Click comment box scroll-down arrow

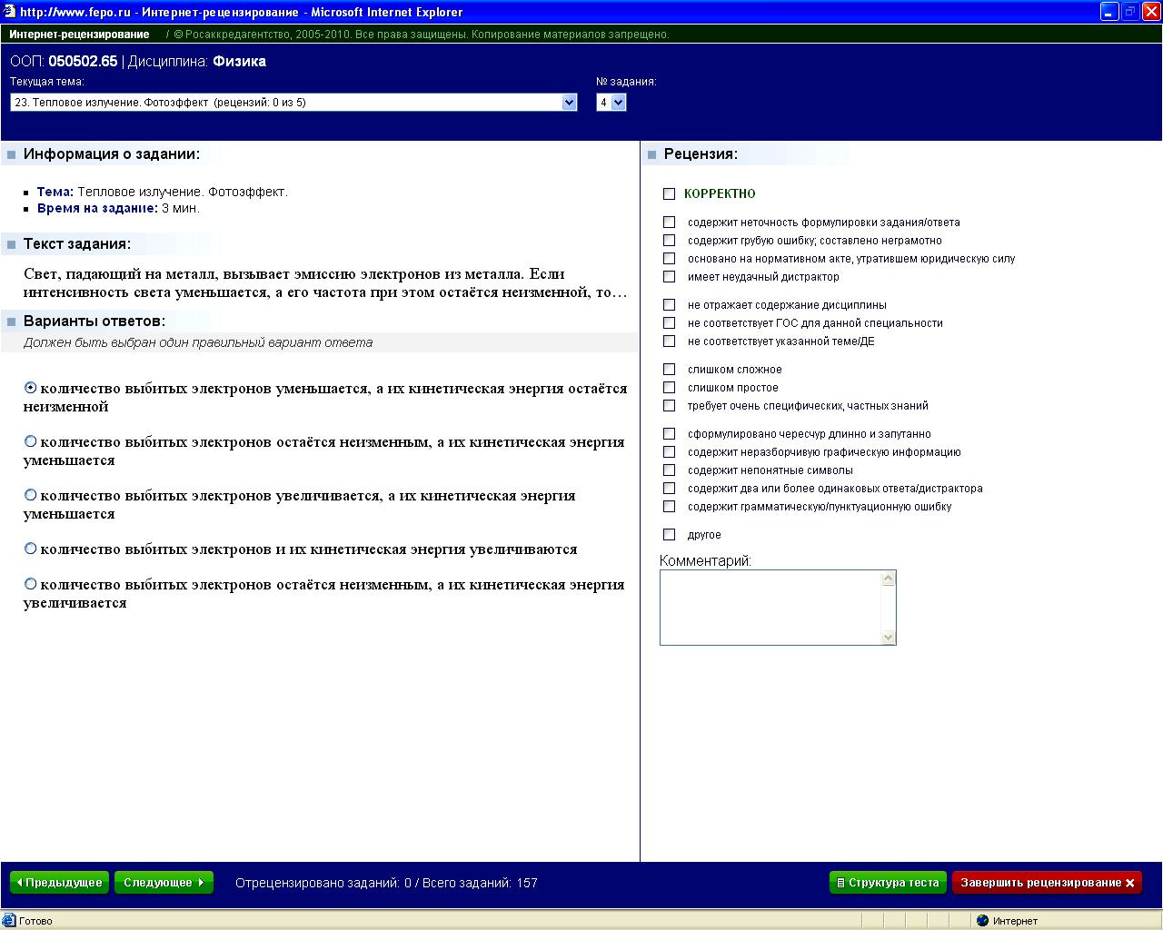click(x=889, y=638)
